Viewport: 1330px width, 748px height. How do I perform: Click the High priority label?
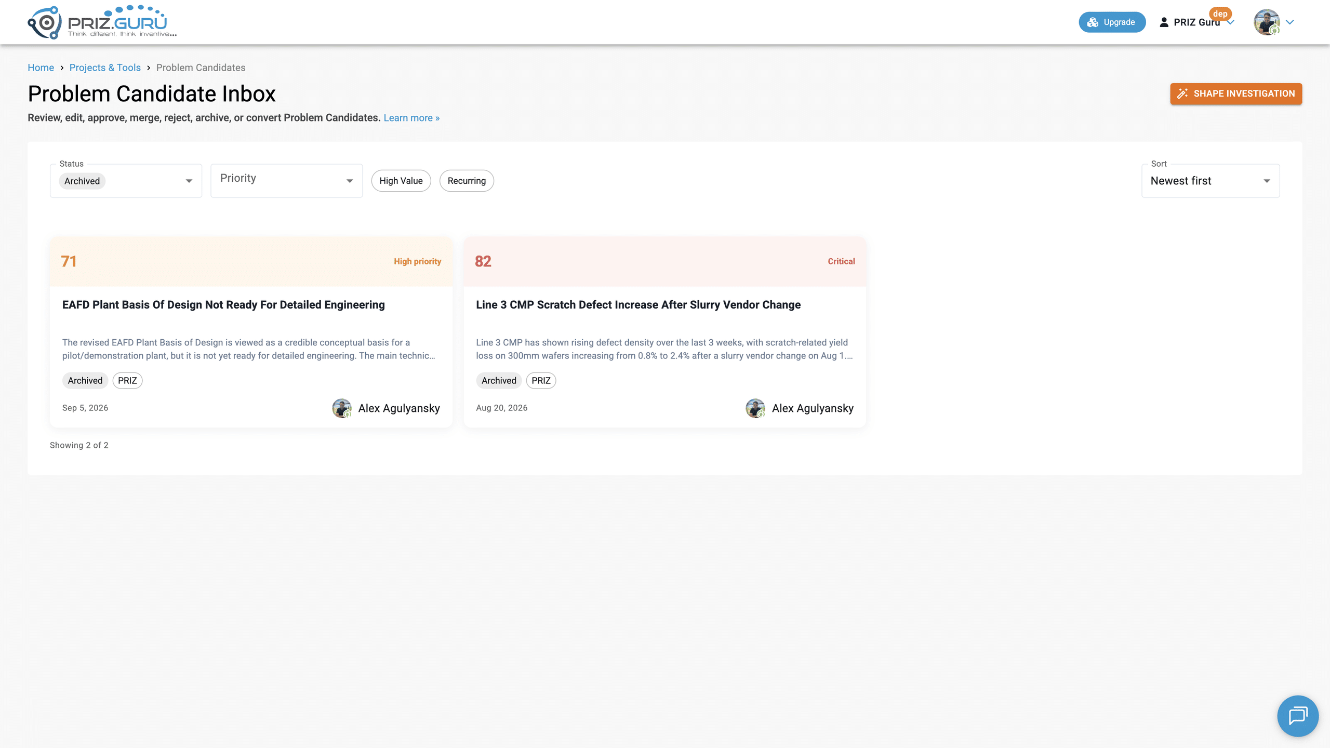(418, 261)
